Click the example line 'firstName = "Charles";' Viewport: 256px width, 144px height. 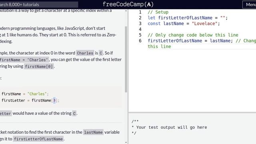tap(25, 94)
